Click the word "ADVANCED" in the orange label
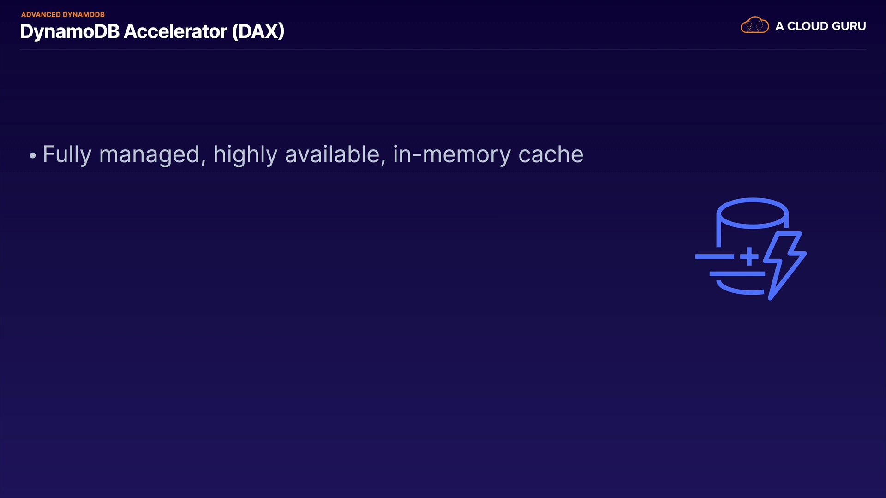This screenshot has width=886, height=498. 41,15
